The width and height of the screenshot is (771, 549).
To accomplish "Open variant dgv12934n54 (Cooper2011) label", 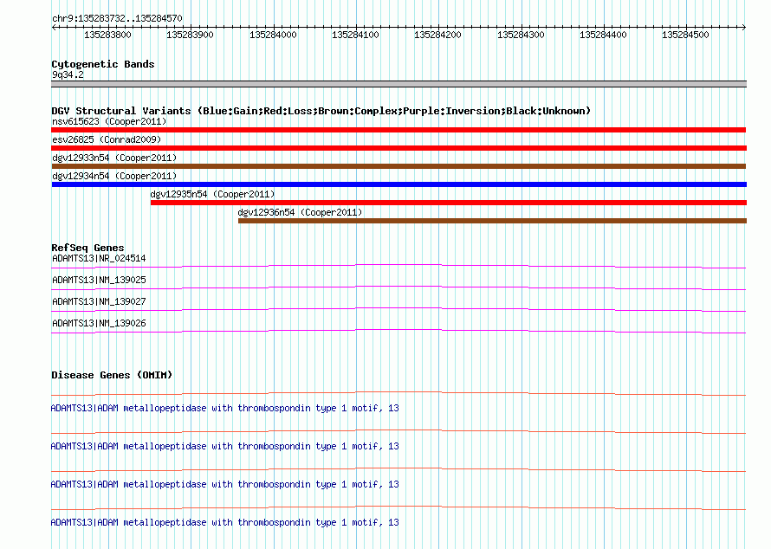I will pyautogui.click(x=114, y=176).
